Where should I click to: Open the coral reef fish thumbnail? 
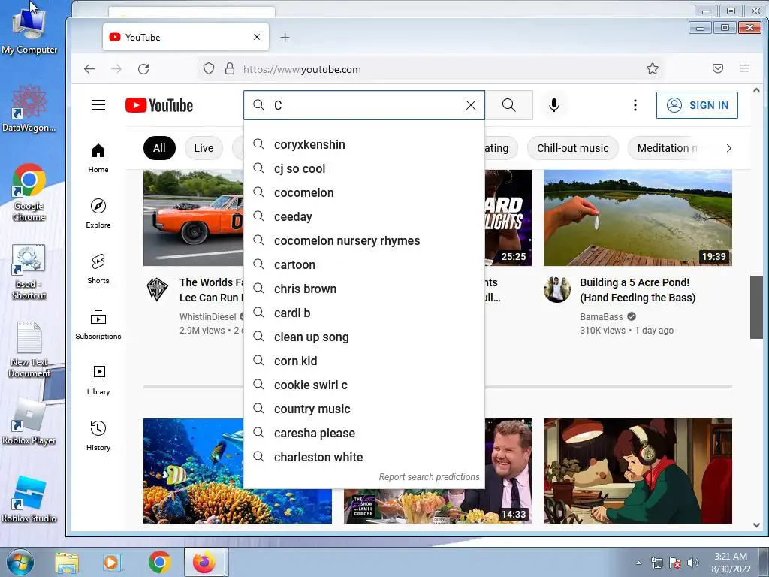(193, 471)
